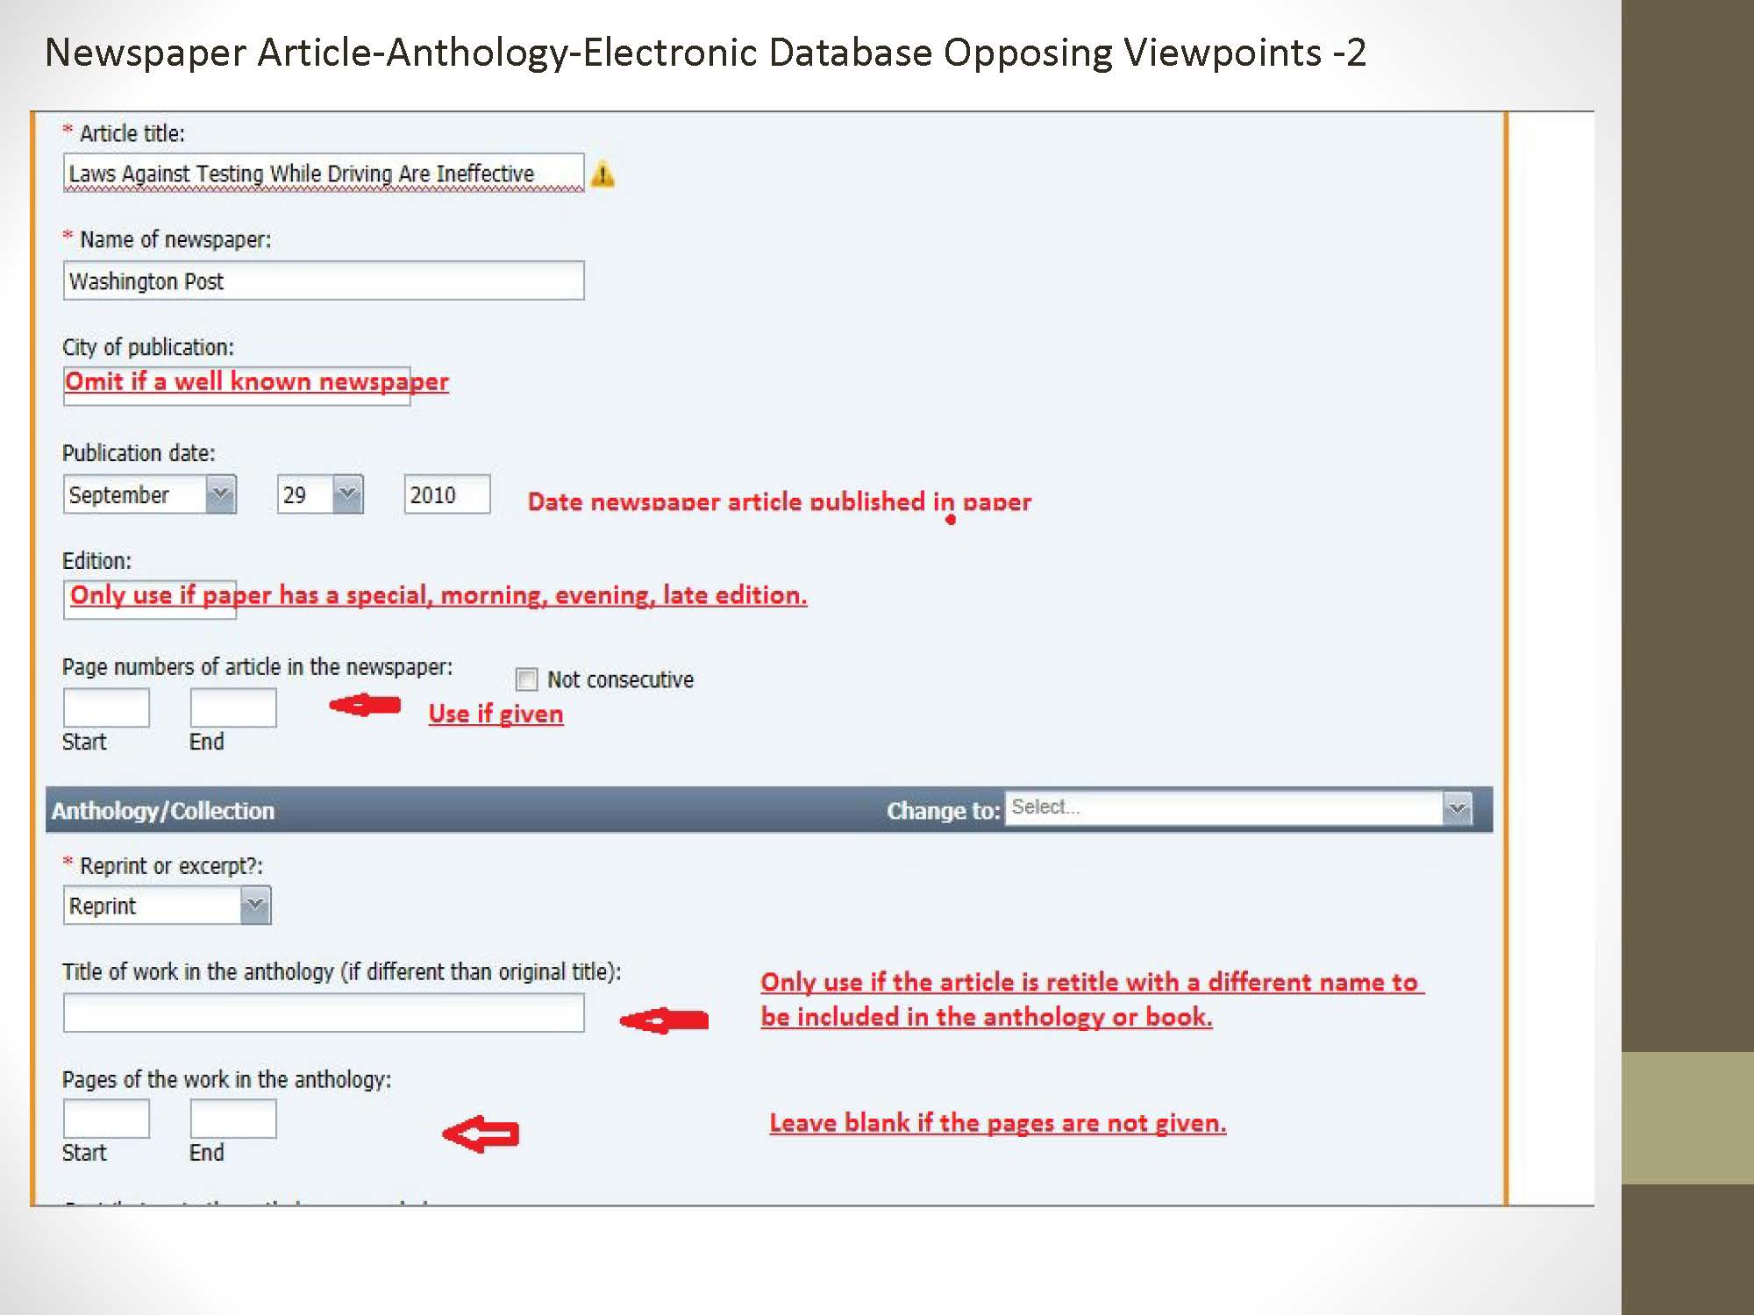Click the Start field under Pages of the anthology work

tap(105, 1118)
